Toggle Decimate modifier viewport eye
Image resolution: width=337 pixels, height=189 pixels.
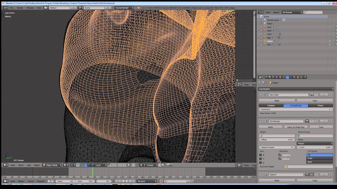click(316, 95)
